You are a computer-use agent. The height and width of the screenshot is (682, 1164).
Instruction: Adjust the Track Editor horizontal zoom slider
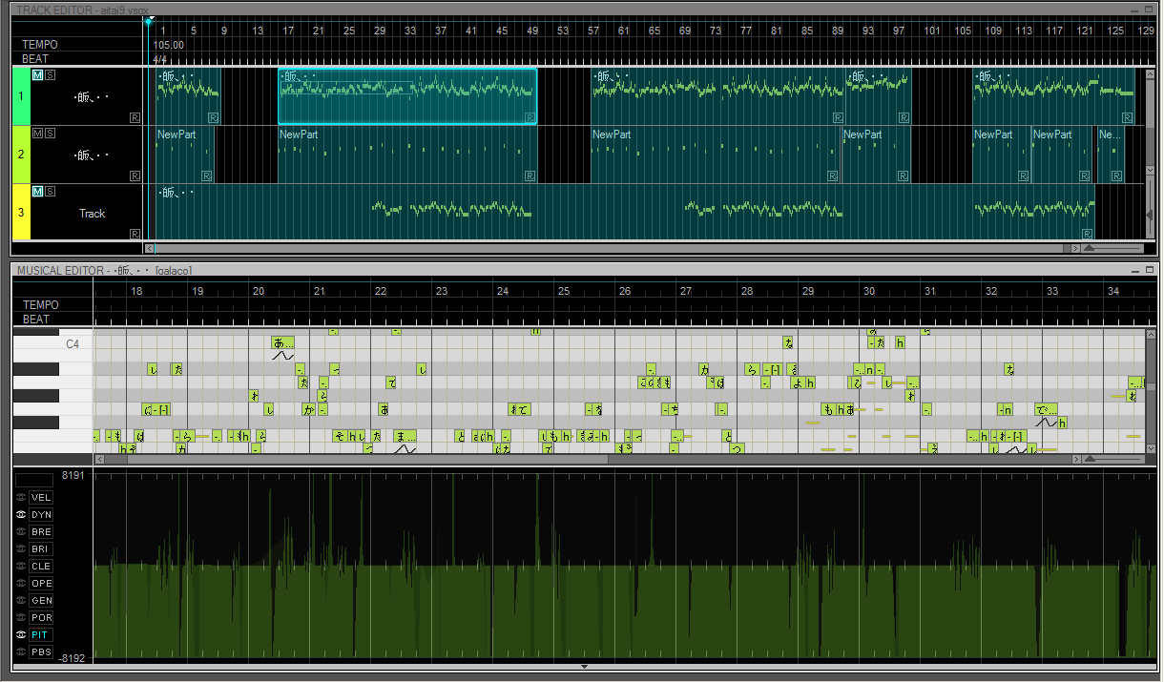pos(1112,248)
